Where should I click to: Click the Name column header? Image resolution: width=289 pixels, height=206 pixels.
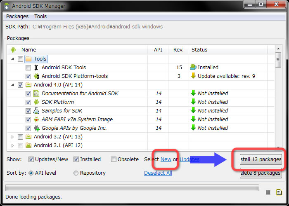click(x=78, y=50)
